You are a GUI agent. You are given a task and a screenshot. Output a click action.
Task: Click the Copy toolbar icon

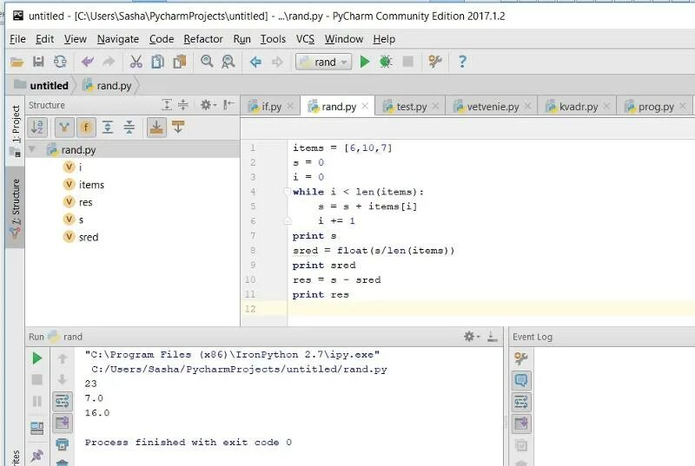pos(158,62)
